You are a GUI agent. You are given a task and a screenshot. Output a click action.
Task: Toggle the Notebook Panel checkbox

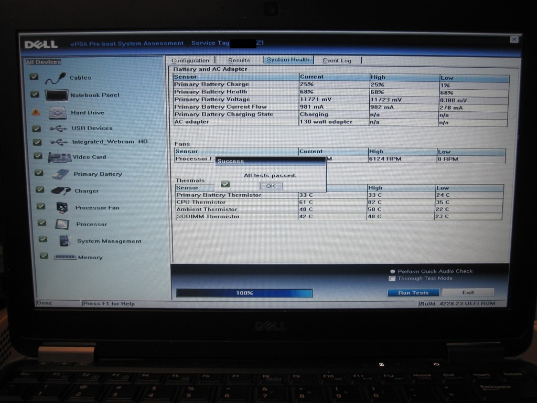pyautogui.click(x=35, y=94)
